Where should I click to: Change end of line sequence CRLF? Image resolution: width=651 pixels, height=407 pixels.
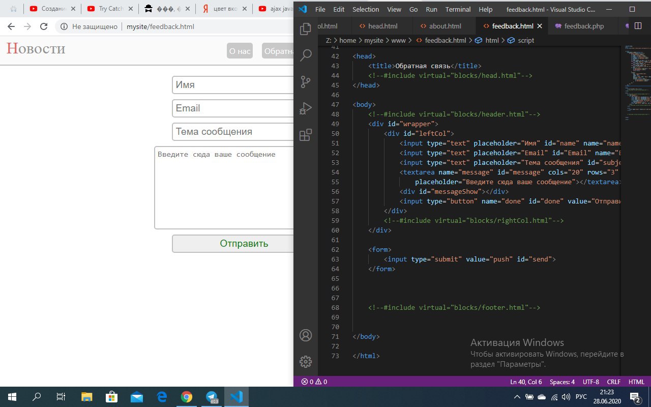tap(614, 382)
